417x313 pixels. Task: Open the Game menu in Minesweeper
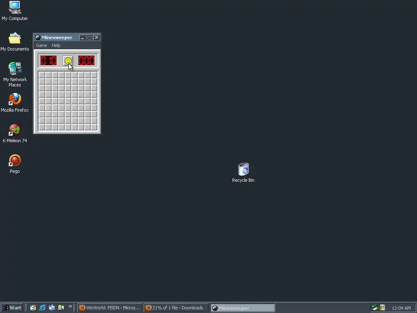(42, 45)
